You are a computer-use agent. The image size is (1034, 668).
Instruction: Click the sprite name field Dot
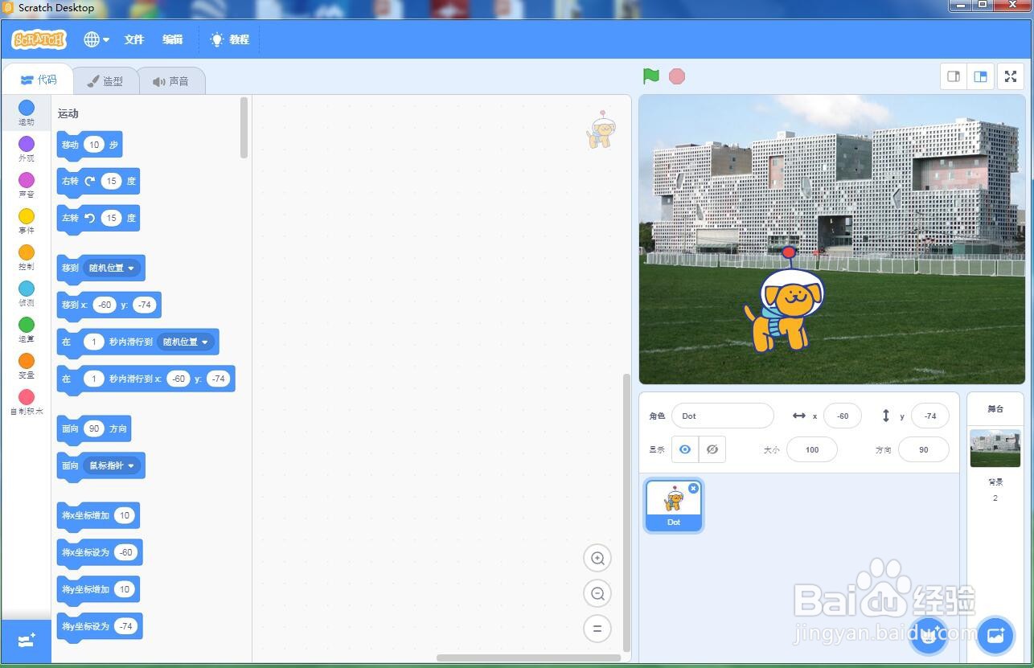tap(723, 416)
